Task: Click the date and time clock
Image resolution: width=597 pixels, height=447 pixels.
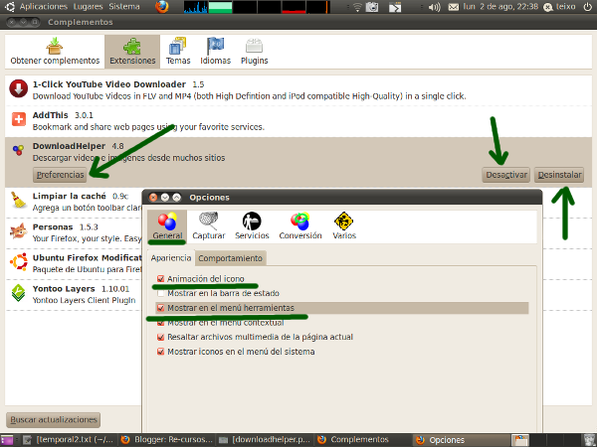Action: pyautogui.click(x=500, y=7)
